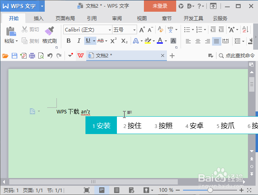Open the 云服务 tab

tap(220, 19)
